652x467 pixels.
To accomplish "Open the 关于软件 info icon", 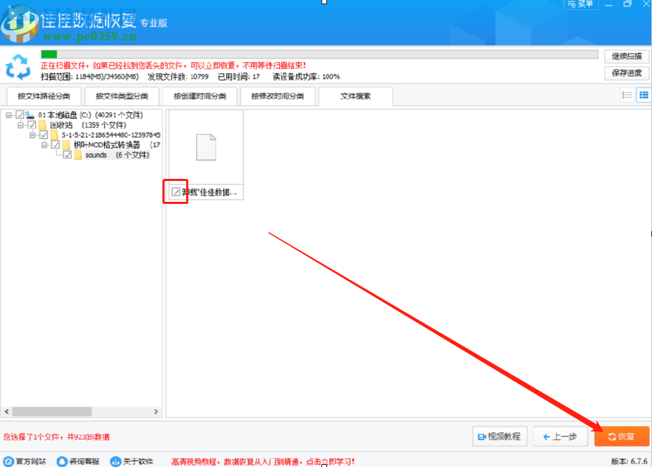I will [x=116, y=460].
